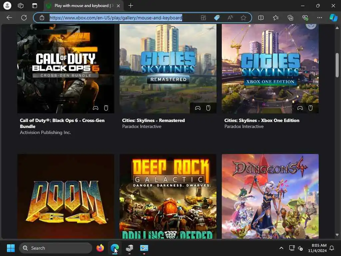Open the Favorites list button
The width and height of the screenshot is (341, 256).
pos(275,18)
